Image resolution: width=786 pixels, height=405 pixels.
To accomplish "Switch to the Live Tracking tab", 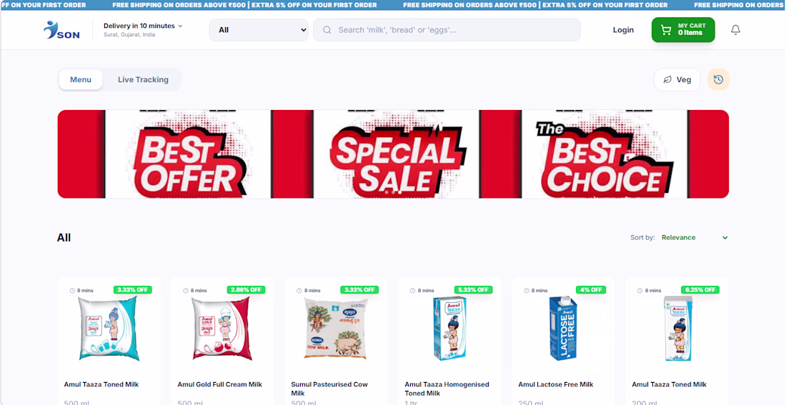I will (144, 80).
